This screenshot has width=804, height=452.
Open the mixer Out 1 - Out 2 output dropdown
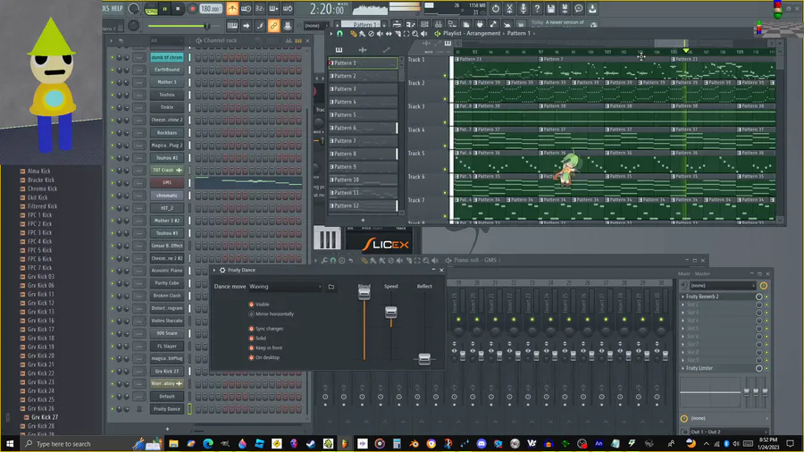pyautogui.click(x=727, y=432)
